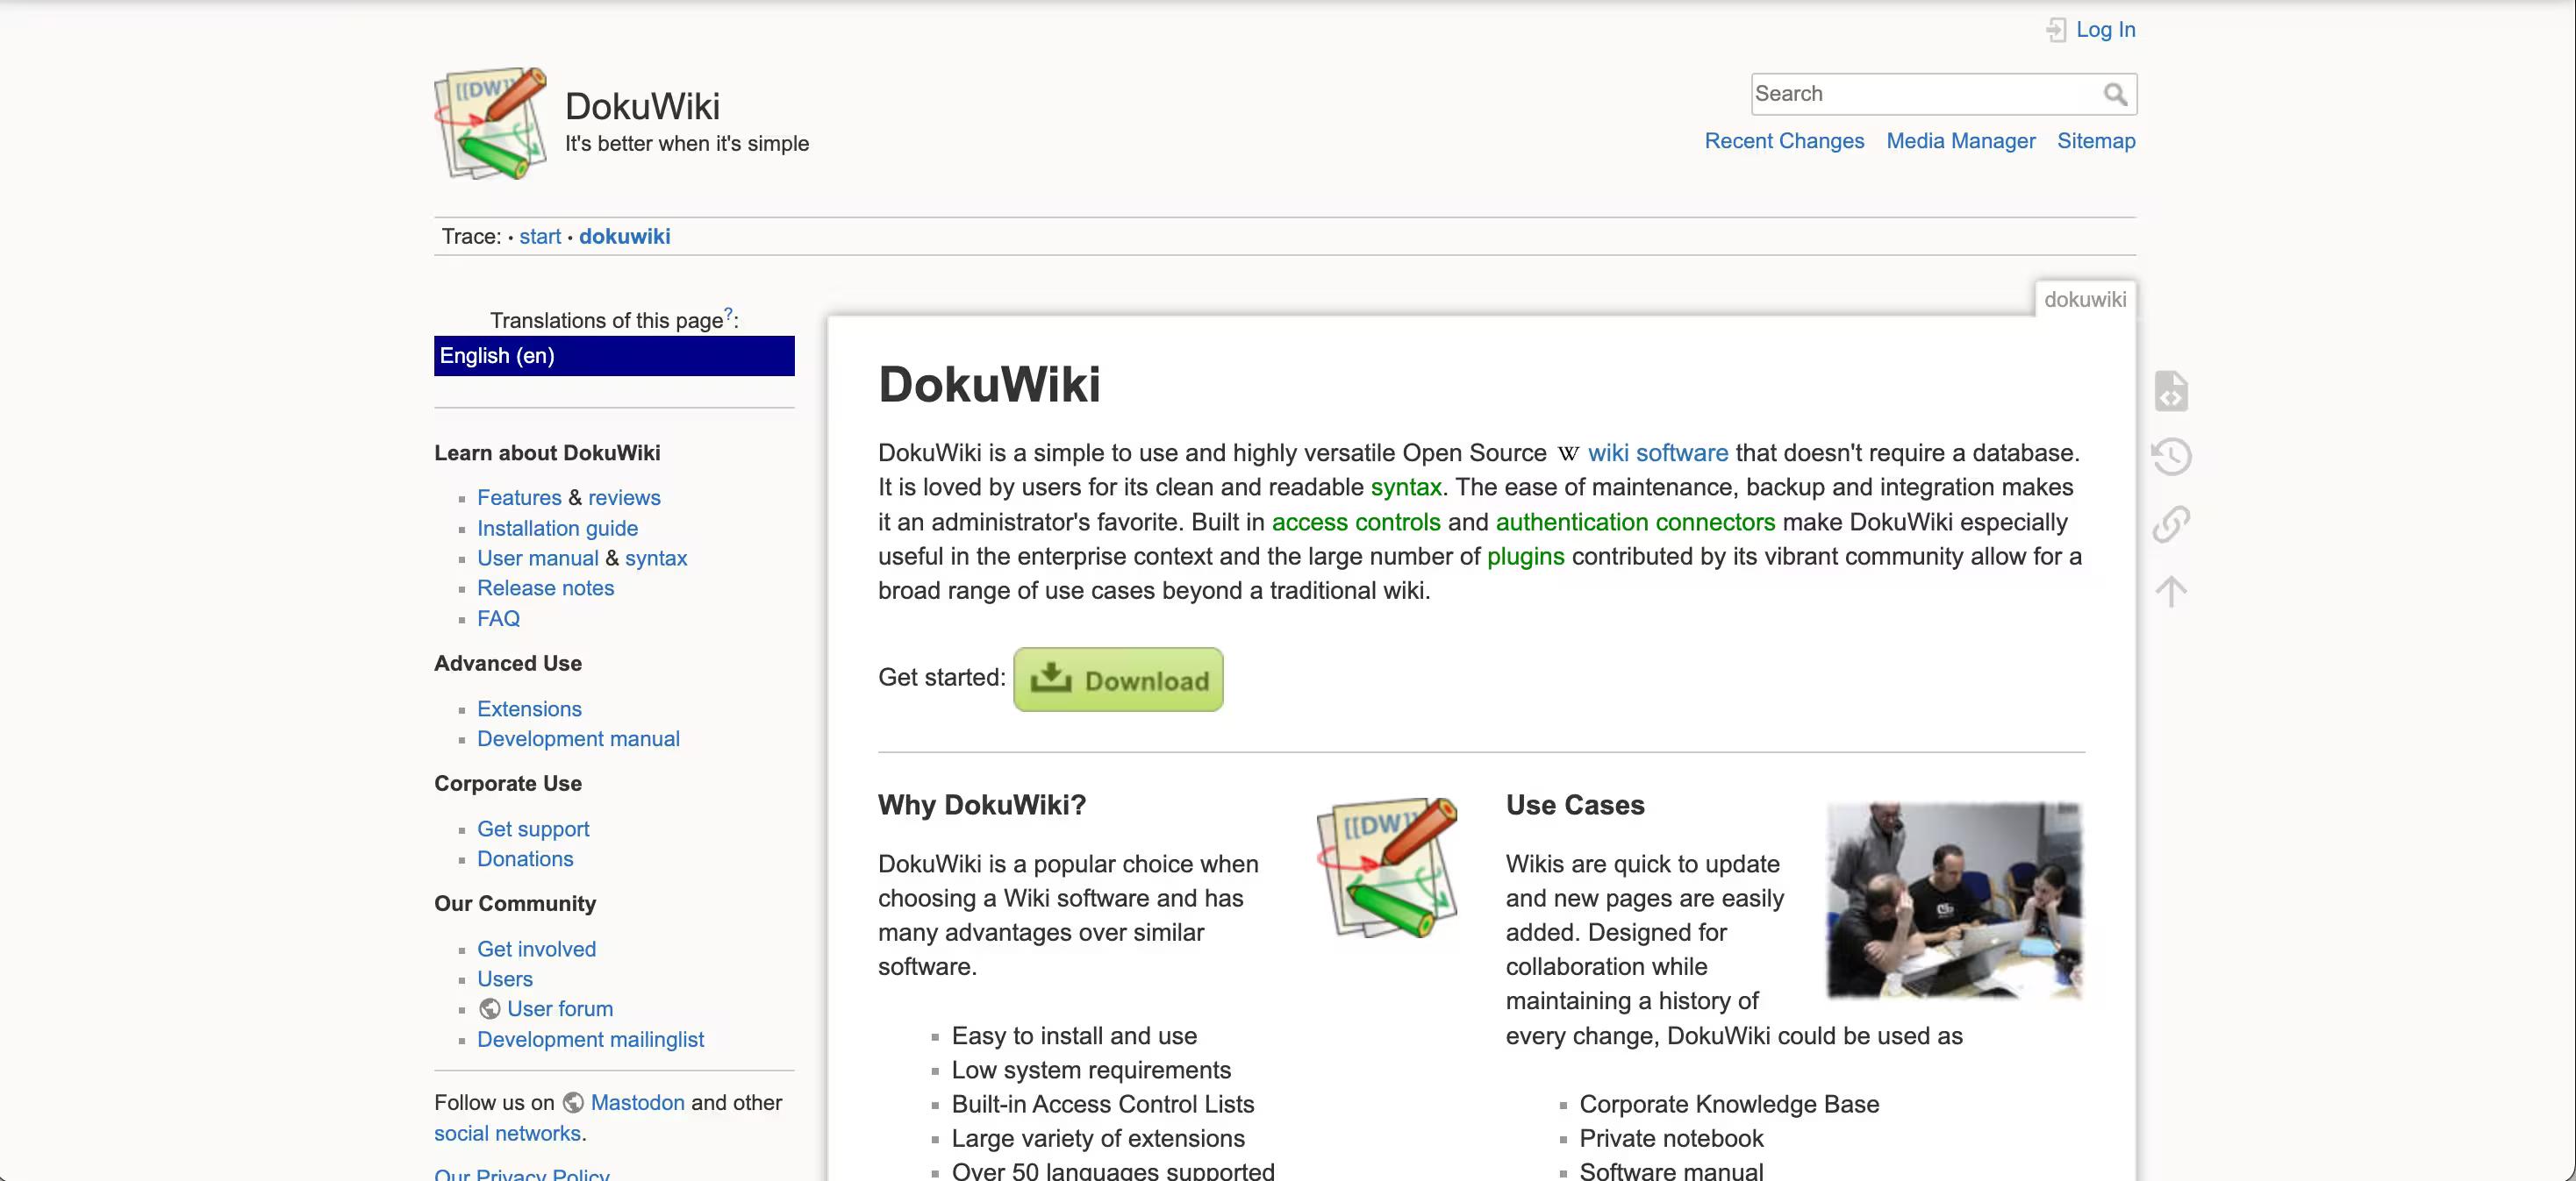2576x1181 pixels.
Task: Open Release notes
Action: tap(545, 588)
